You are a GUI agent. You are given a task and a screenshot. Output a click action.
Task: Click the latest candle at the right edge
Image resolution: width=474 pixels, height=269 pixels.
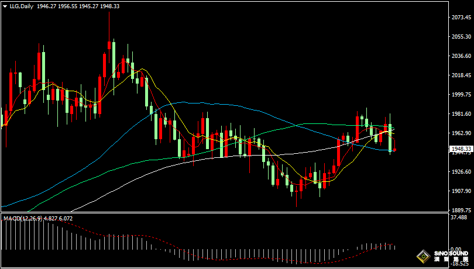pos(395,146)
